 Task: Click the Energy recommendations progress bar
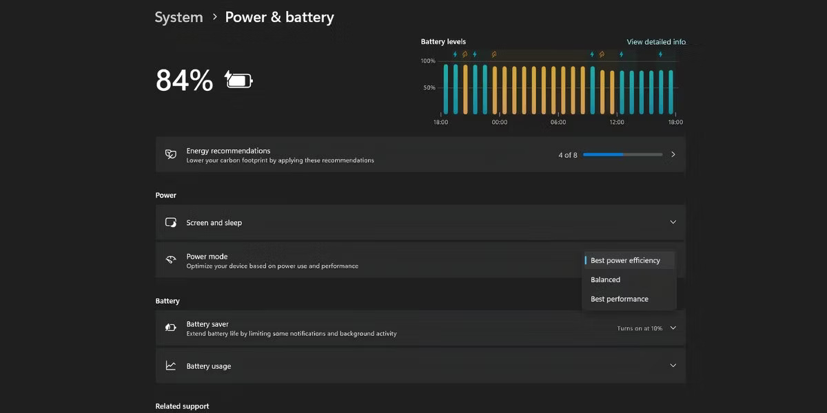pyautogui.click(x=623, y=155)
